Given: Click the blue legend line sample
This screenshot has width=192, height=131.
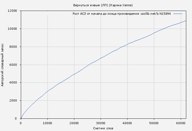Looking at the screenshot, I should pyautogui.click(x=178, y=14).
